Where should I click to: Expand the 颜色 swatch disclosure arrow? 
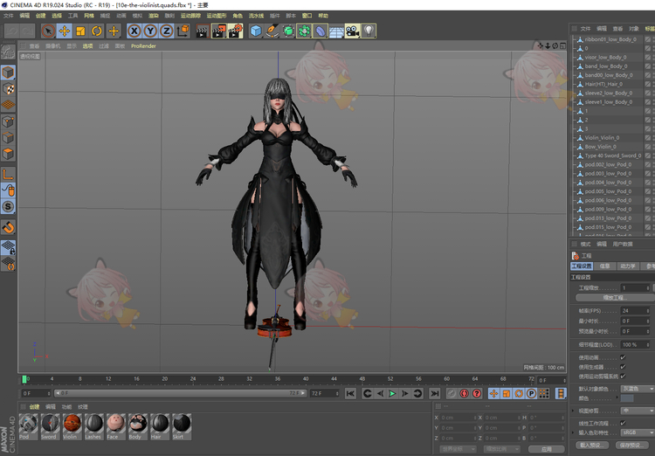[617, 397]
